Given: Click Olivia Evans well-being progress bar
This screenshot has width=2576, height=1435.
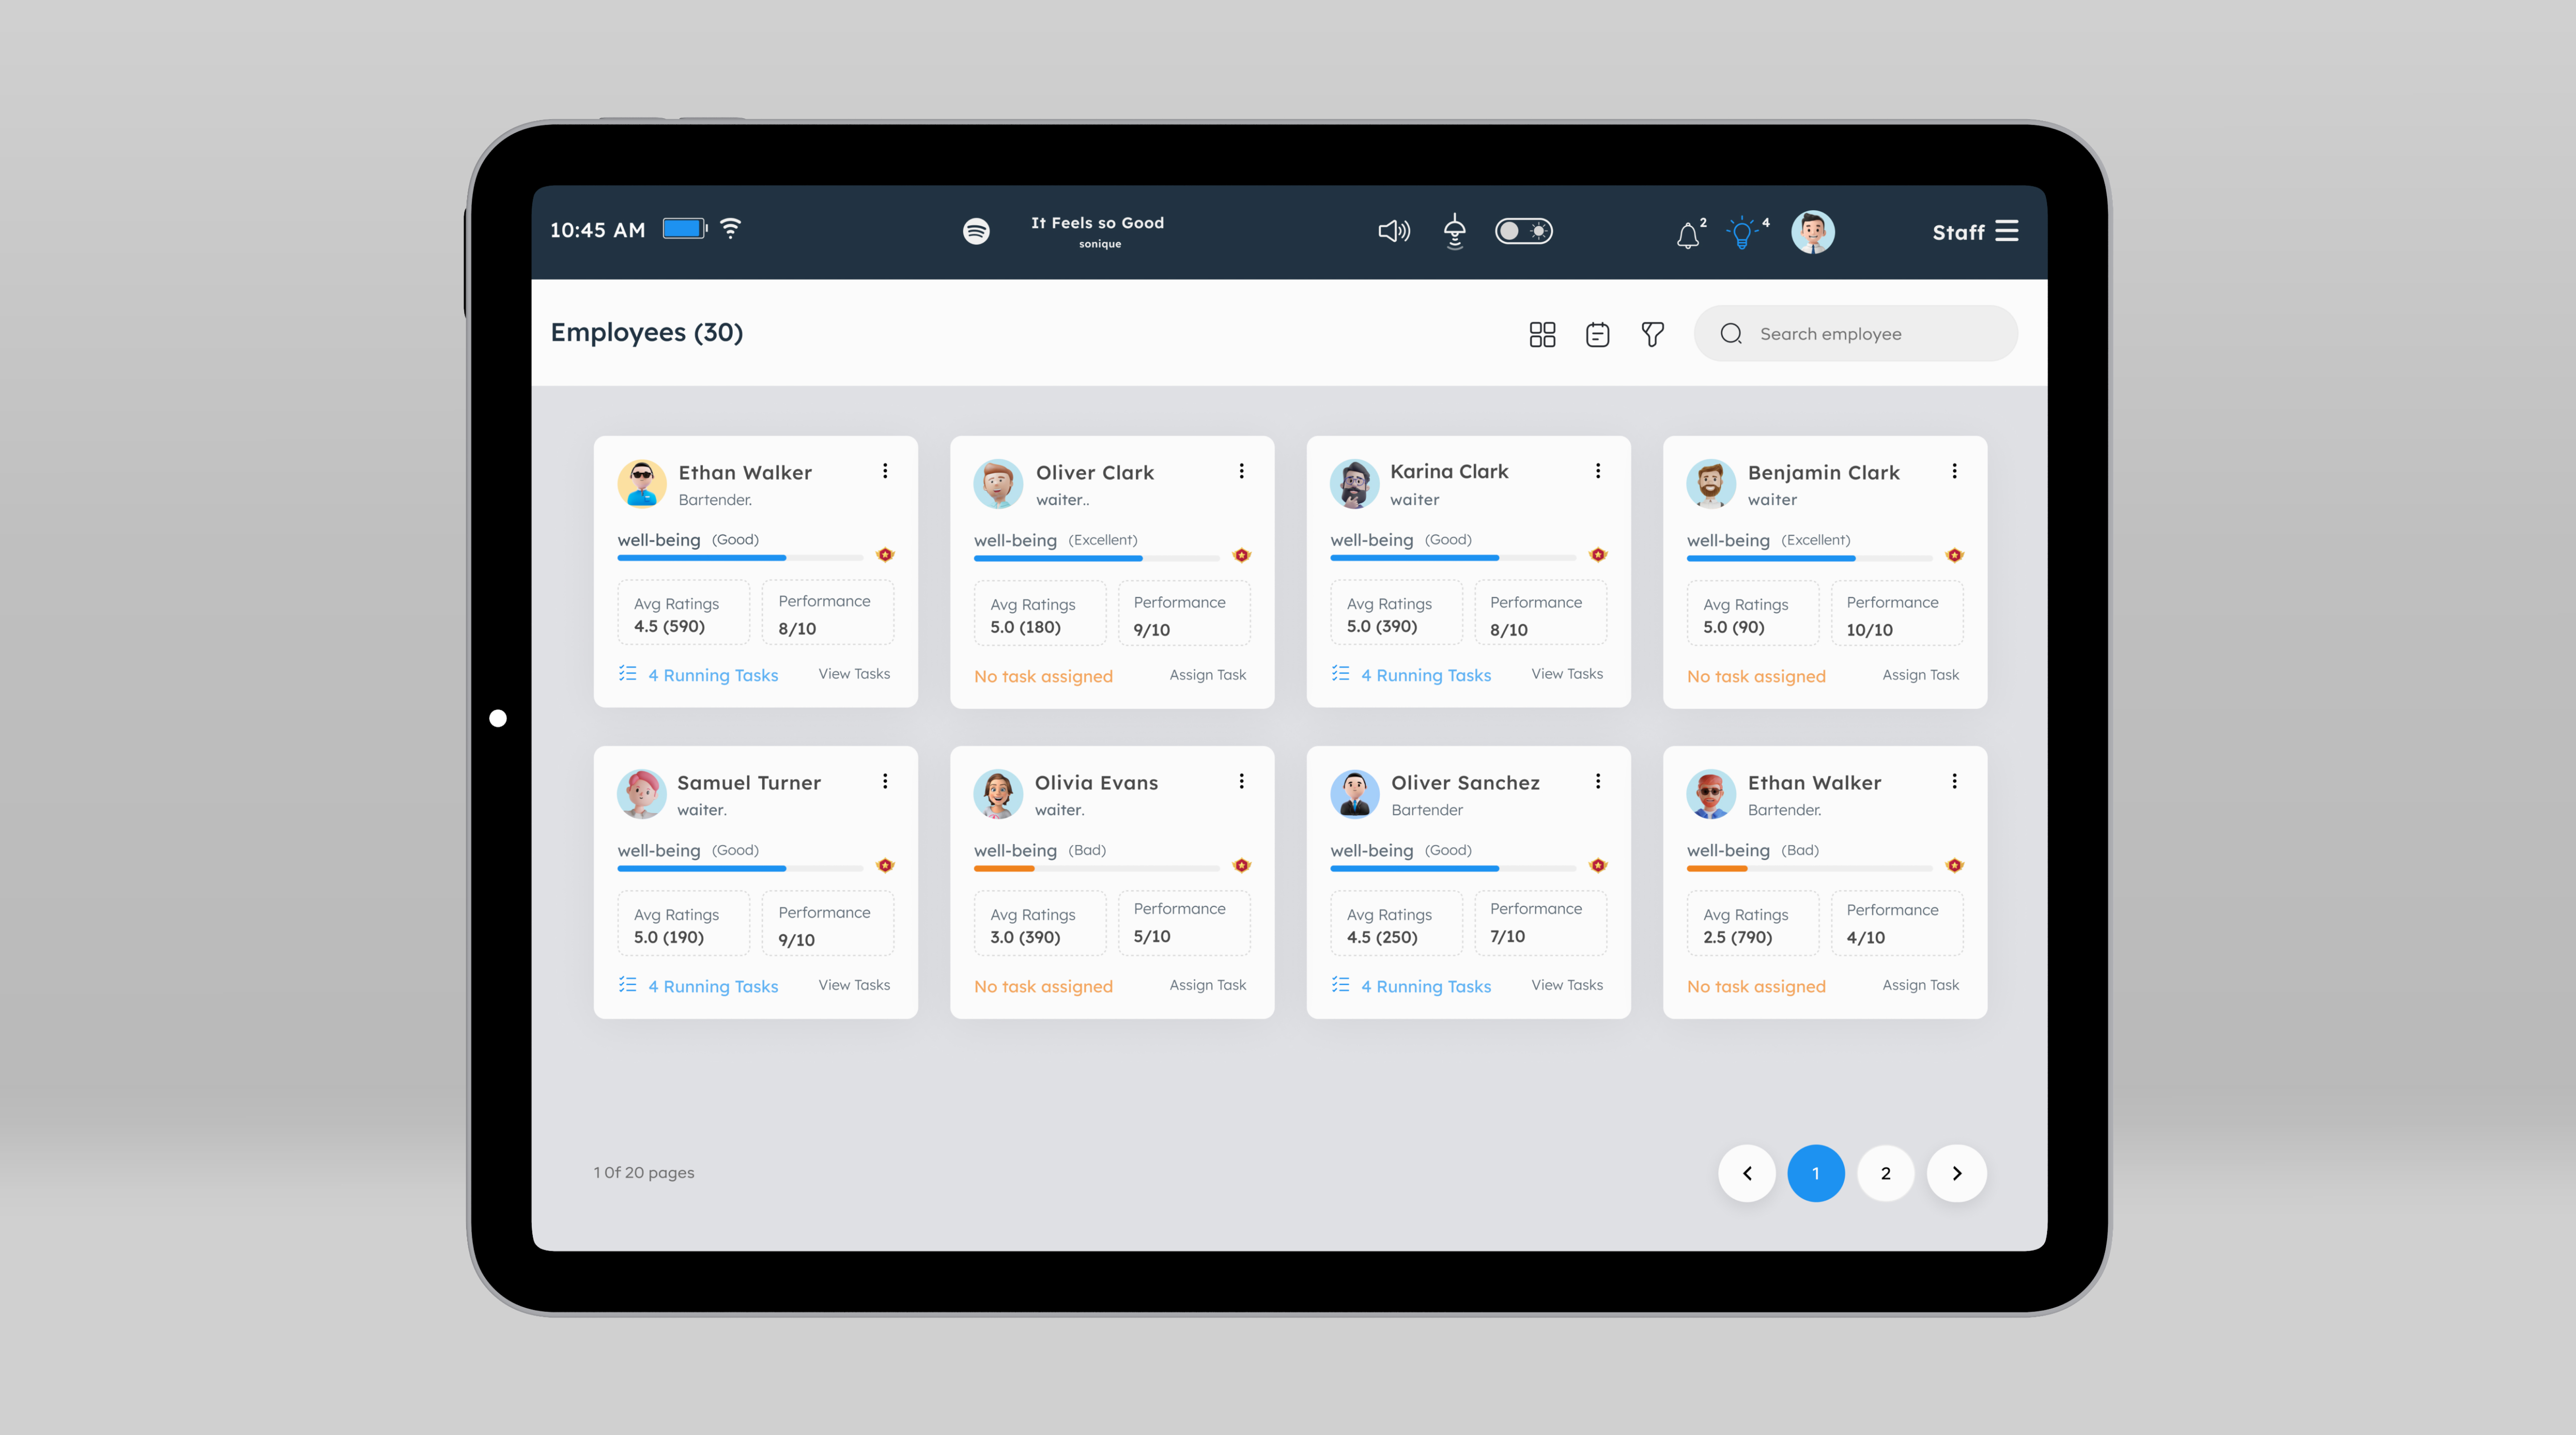Looking at the screenshot, I should (1096, 867).
